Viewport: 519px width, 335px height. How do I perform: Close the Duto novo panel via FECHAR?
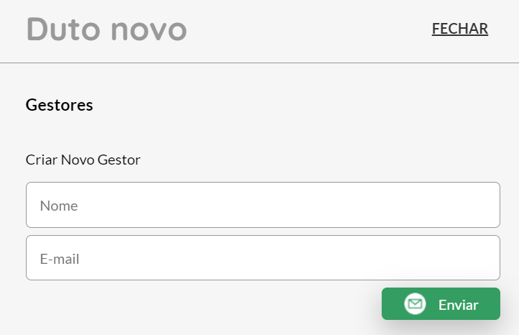(459, 29)
